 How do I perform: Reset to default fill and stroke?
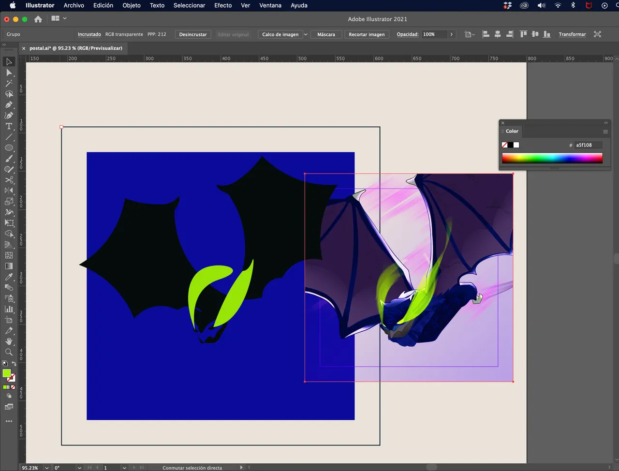pyautogui.click(x=5, y=364)
